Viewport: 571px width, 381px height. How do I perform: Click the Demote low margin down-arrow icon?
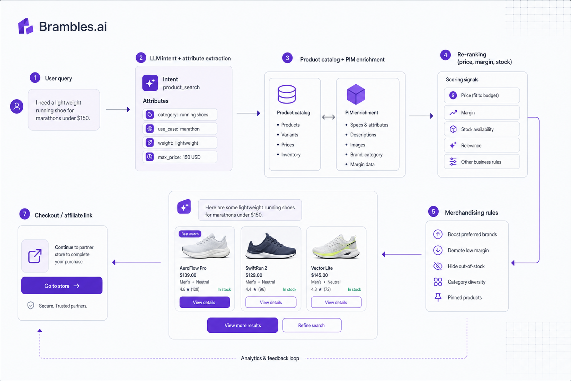[438, 250]
